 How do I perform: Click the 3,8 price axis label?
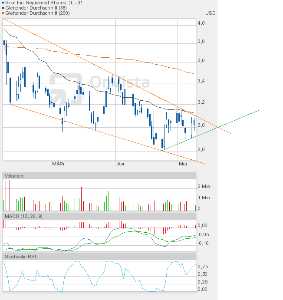click(x=201, y=41)
